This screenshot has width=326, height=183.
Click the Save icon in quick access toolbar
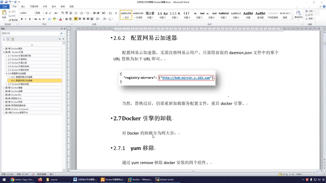(x=6, y=2)
